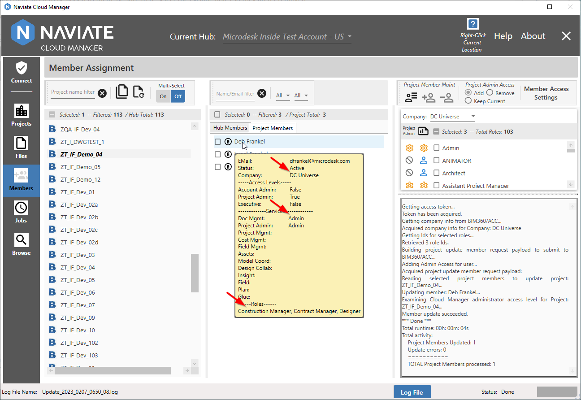The image size is (581, 400).
Task: Click the blue person icon beside ANIMATOR role
Action: coord(424,161)
